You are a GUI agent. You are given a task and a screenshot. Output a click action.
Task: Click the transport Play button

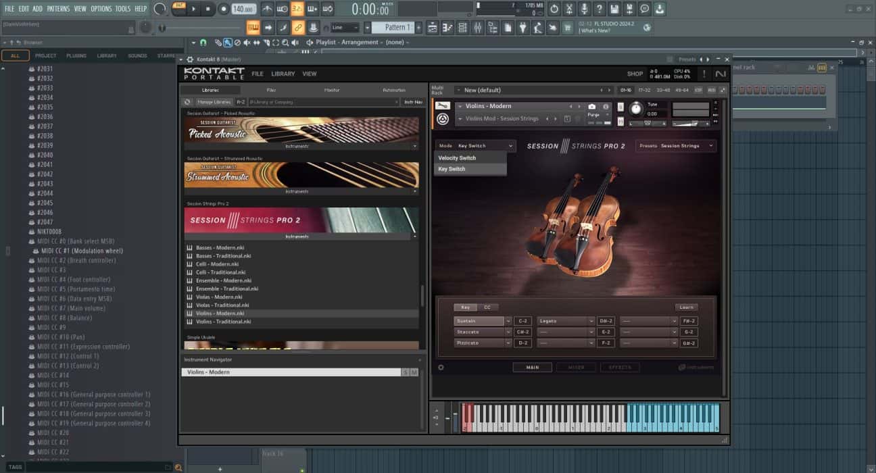coord(194,9)
